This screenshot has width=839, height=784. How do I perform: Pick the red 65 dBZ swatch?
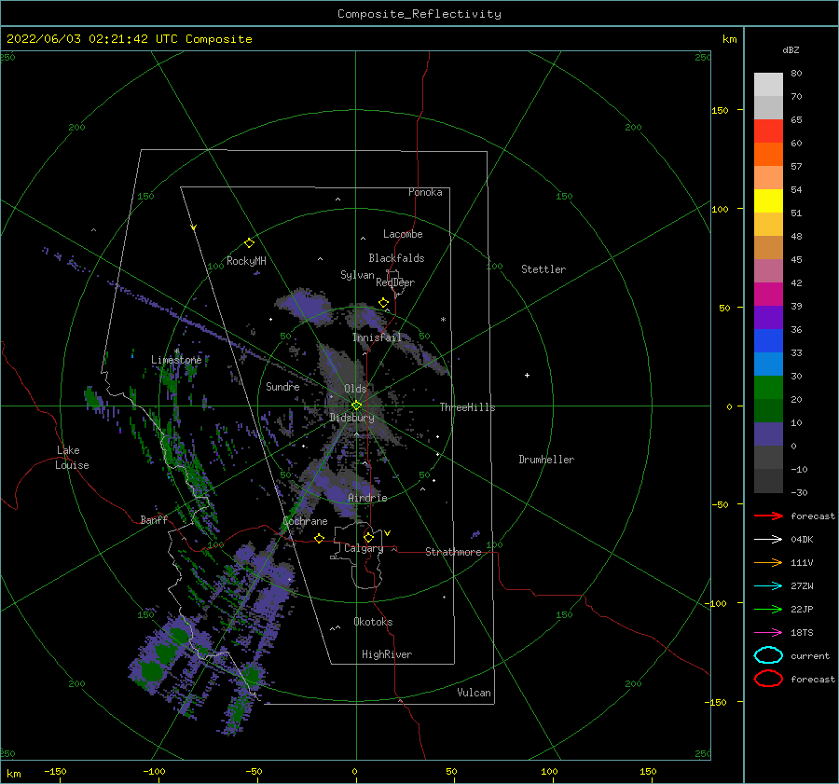pos(768,131)
